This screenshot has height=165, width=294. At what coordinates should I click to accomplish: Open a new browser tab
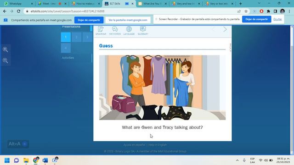tap(241, 4)
